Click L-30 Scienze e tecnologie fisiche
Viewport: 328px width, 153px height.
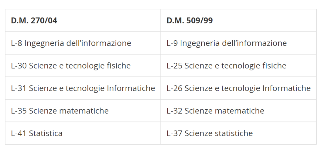[71, 66]
